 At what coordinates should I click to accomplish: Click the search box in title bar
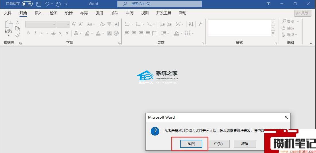click(159, 4)
